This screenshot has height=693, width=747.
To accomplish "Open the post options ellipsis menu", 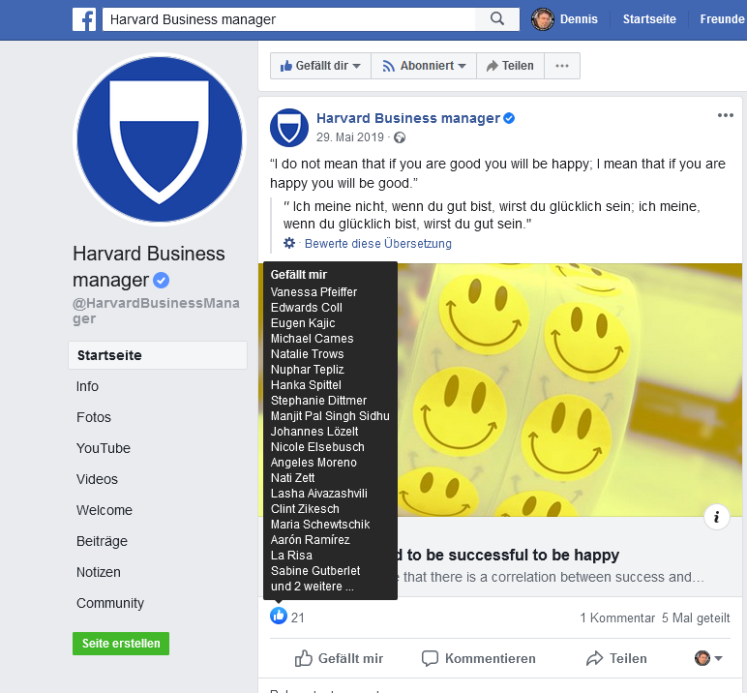I will (x=726, y=115).
